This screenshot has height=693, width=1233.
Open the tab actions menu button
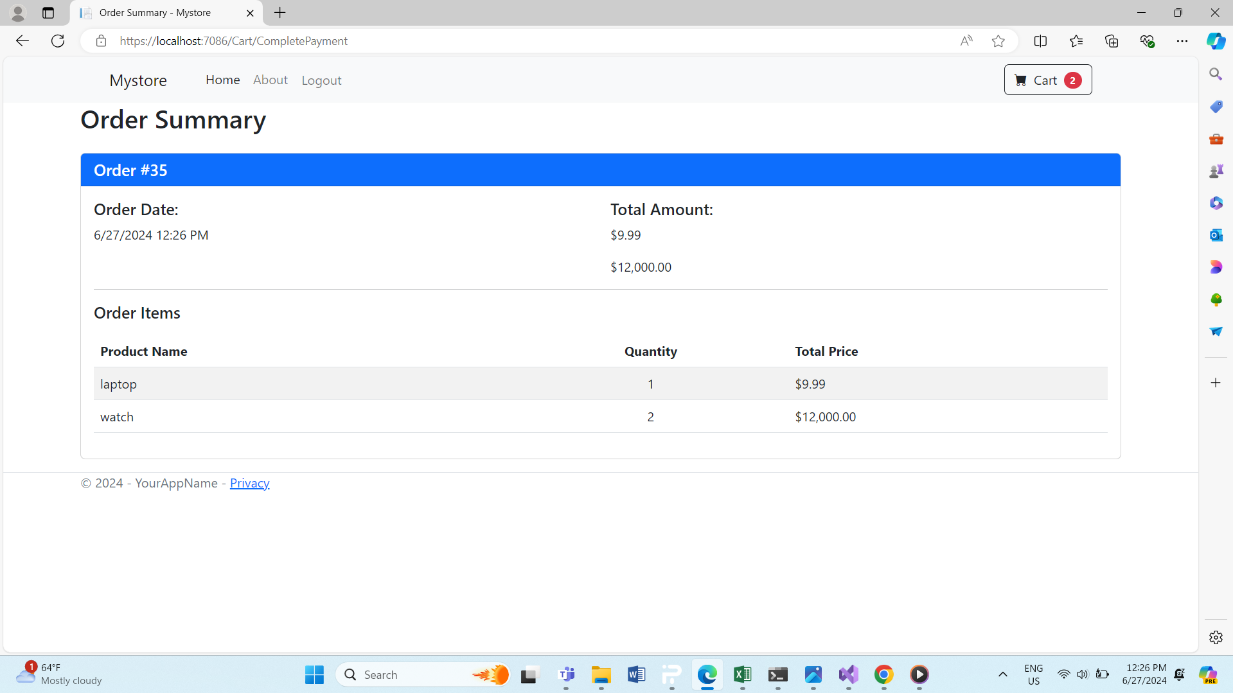click(x=48, y=13)
